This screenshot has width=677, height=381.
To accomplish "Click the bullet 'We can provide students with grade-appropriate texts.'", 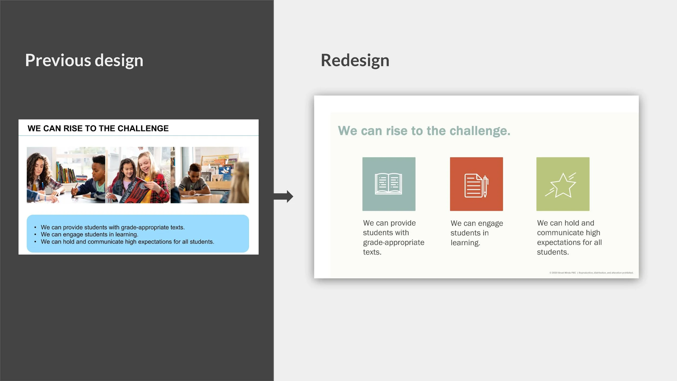I will (113, 227).
